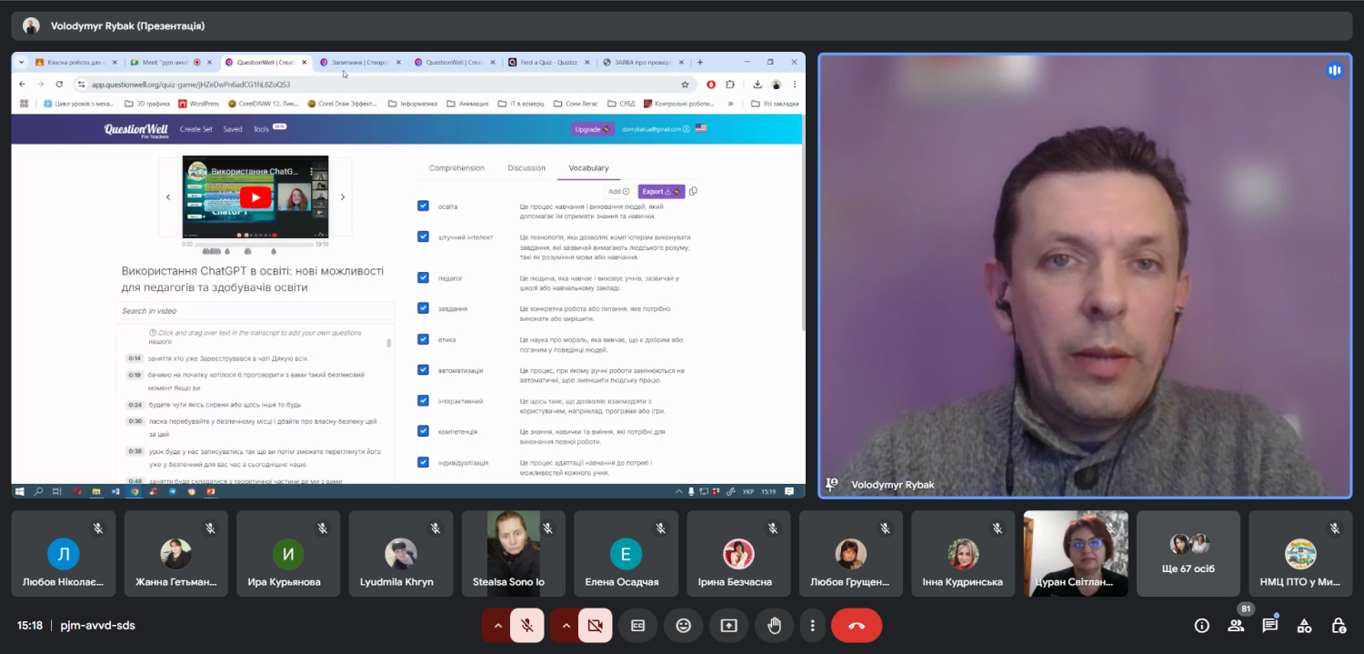Uncheck the 'автоматизація' vocabulary checkbox
The height and width of the screenshot is (654, 1364).
(x=423, y=370)
